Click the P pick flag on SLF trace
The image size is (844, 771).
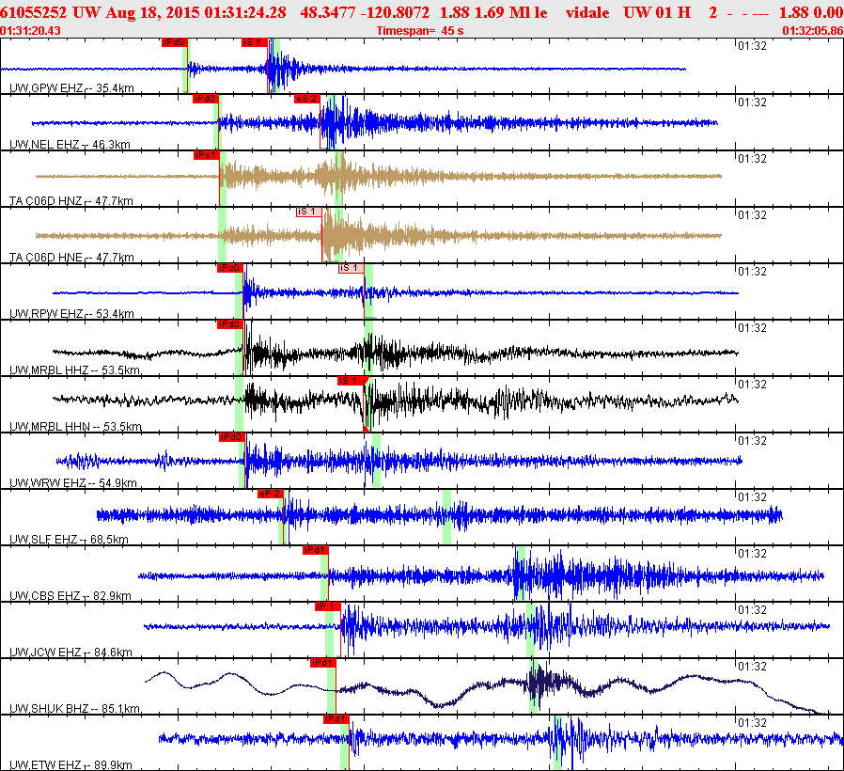[269, 493]
